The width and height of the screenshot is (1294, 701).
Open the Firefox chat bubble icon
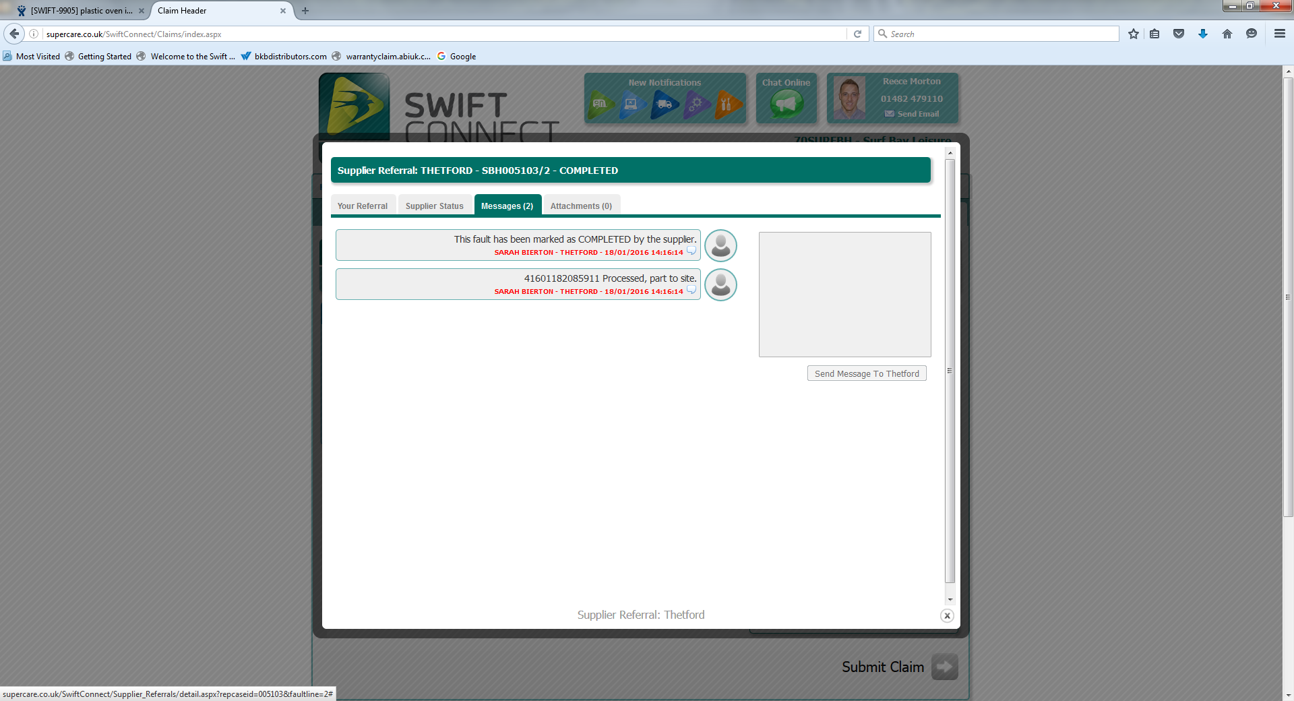[1252, 34]
